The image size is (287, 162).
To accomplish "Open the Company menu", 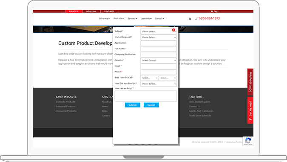I will click(104, 18).
